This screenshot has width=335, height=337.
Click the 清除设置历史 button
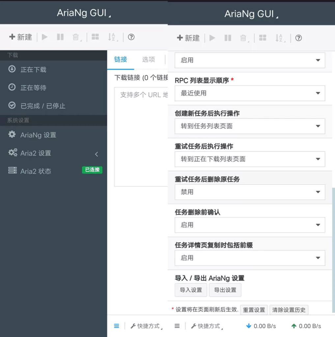click(289, 310)
